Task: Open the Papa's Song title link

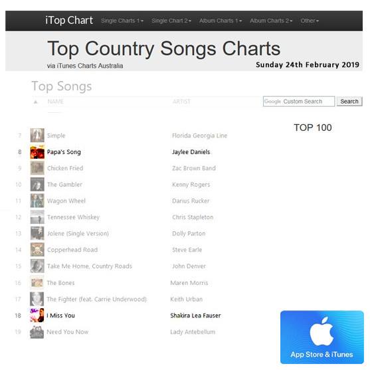Action: (64, 152)
